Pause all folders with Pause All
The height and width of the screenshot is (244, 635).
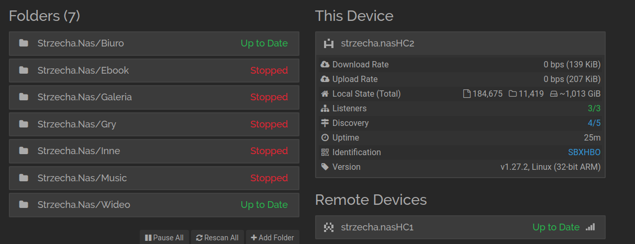(164, 238)
